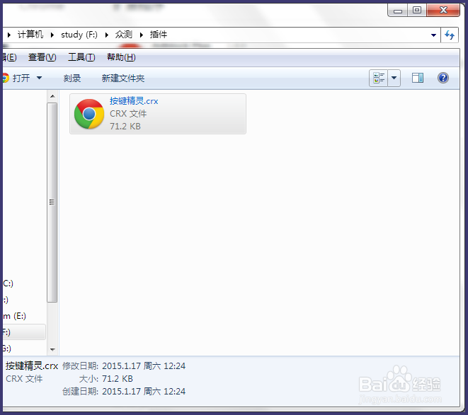468x415 pixels.
Task: Click file name 按键精灵.crx in file list
Action: coord(134,101)
